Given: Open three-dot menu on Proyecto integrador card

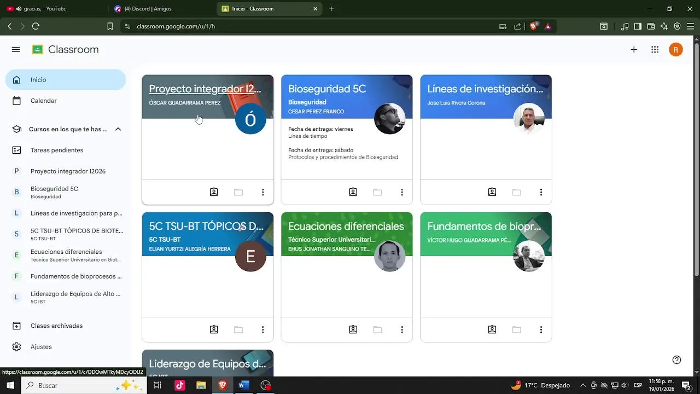Looking at the screenshot, I should tap(263, 192).
